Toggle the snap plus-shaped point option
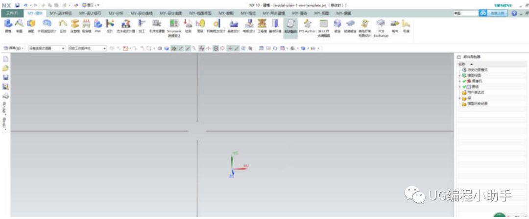 tap(230, 48)
